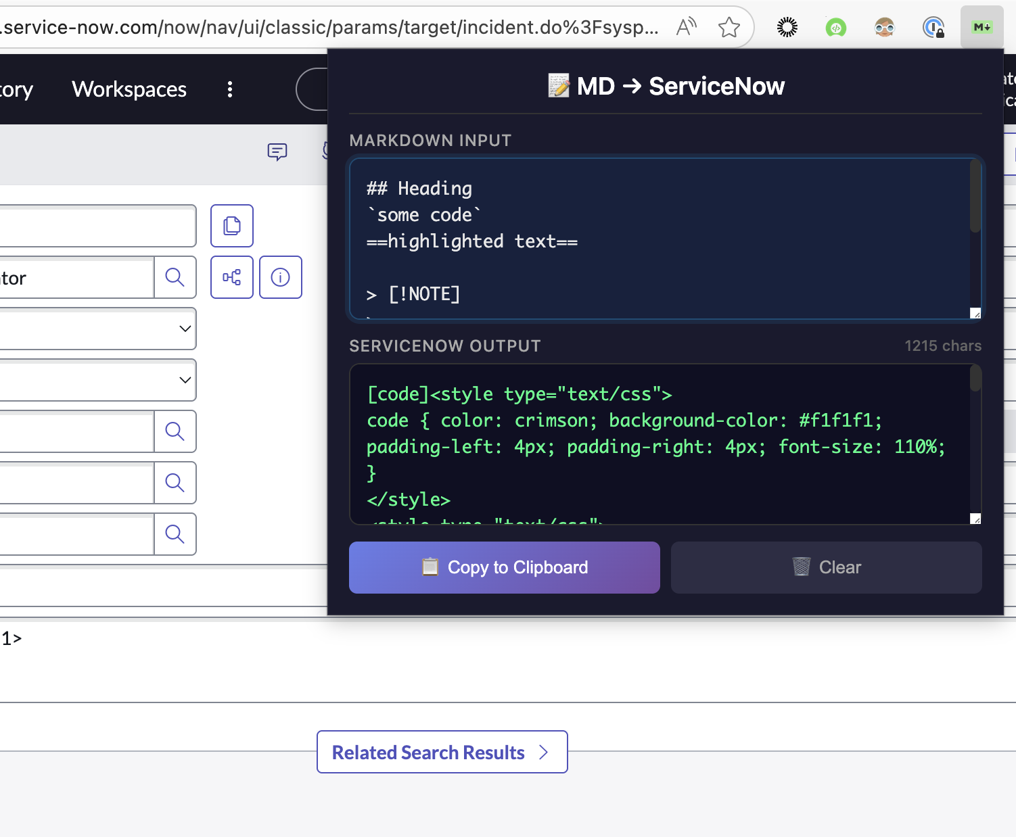The width and height of the screenshot is (1016, 837).
Task: Click the 1Password browser extension icon
Action: pos(933,27)
